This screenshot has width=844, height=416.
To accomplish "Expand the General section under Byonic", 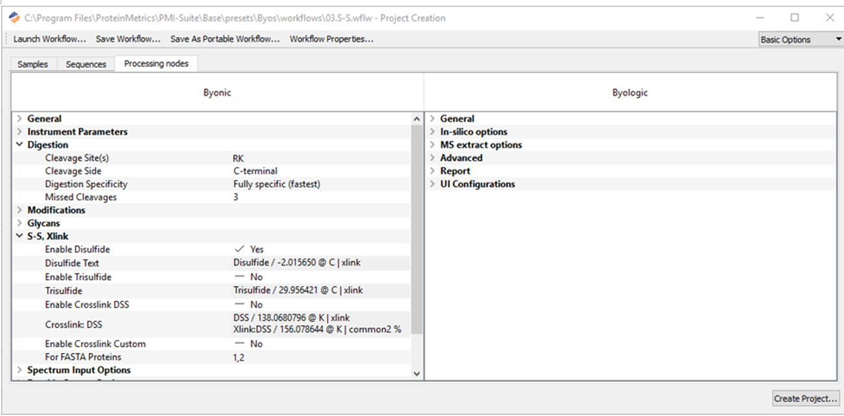I will pos(19,119).
